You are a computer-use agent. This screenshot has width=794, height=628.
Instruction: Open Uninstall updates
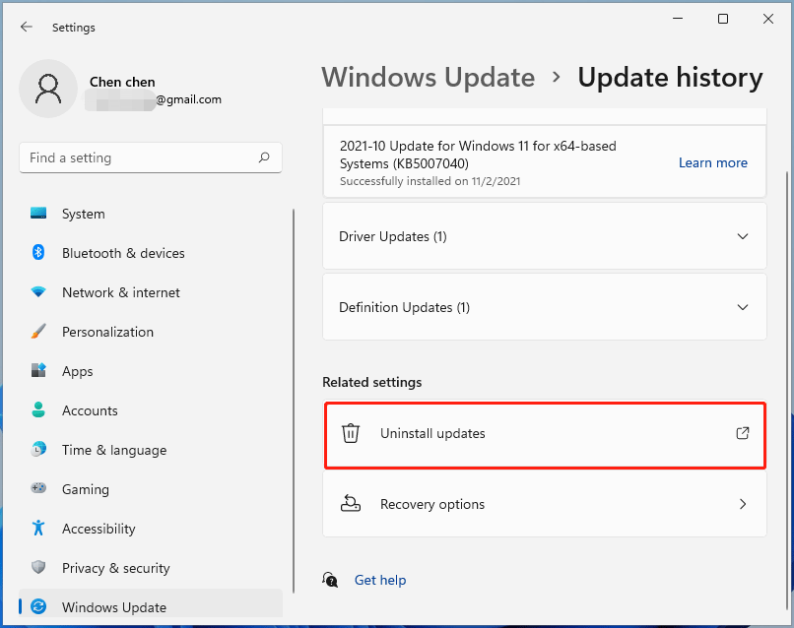pos(545,433)
